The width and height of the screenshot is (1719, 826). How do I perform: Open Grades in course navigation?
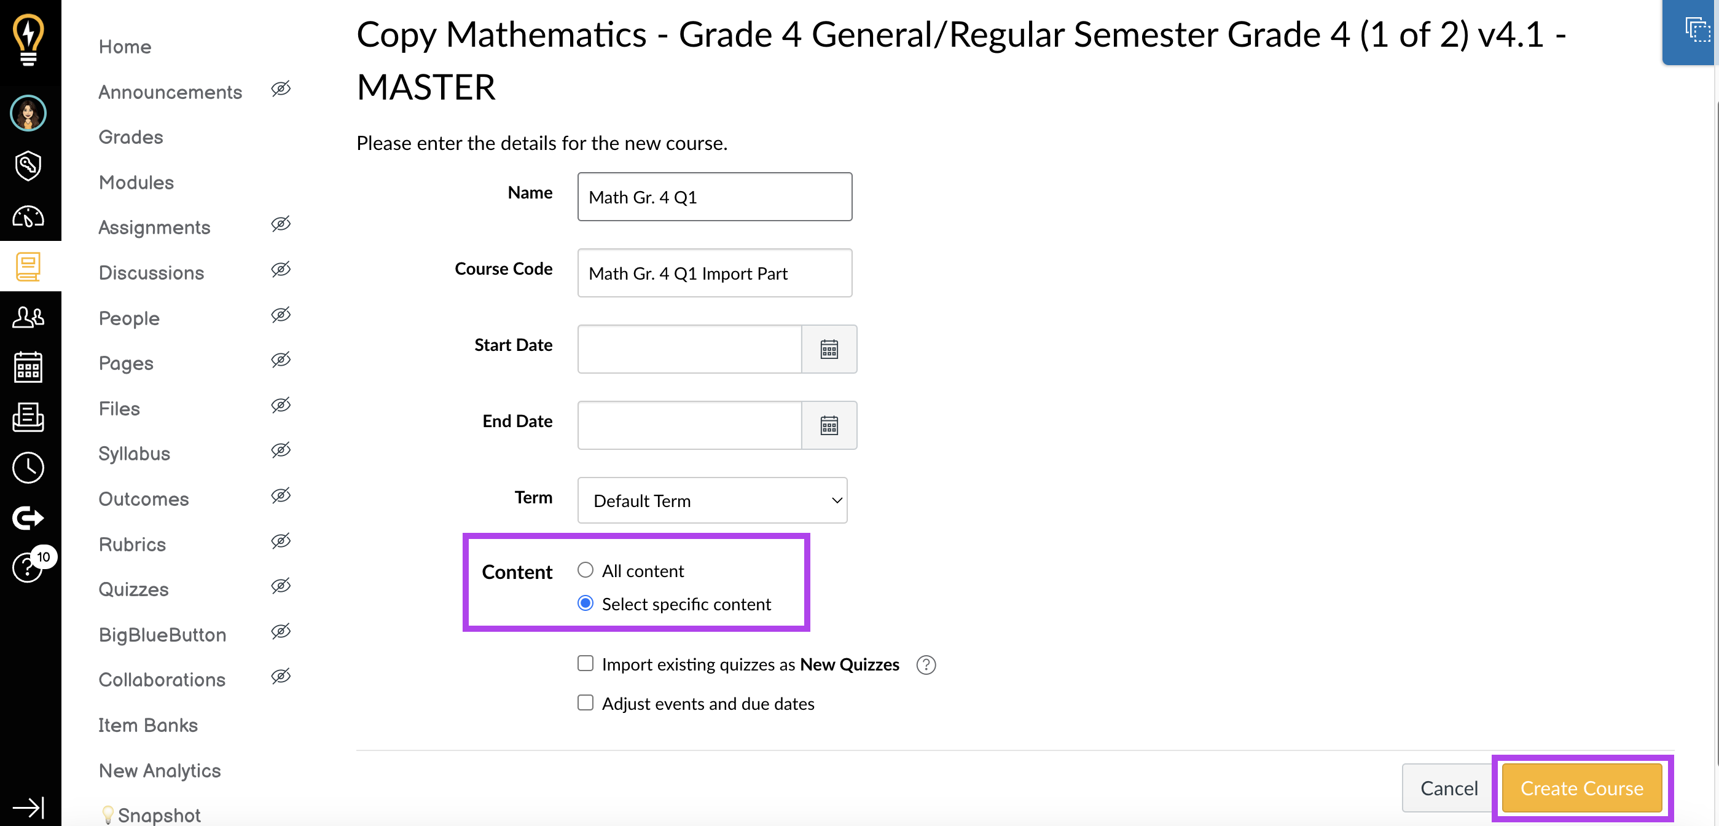131,137
